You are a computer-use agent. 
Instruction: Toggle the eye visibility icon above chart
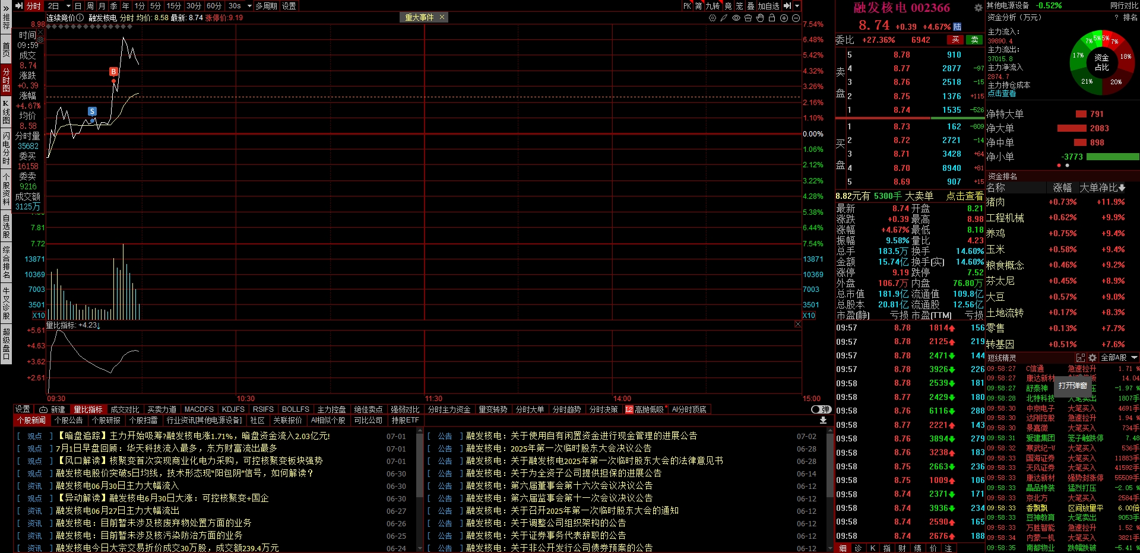[736, 18]
